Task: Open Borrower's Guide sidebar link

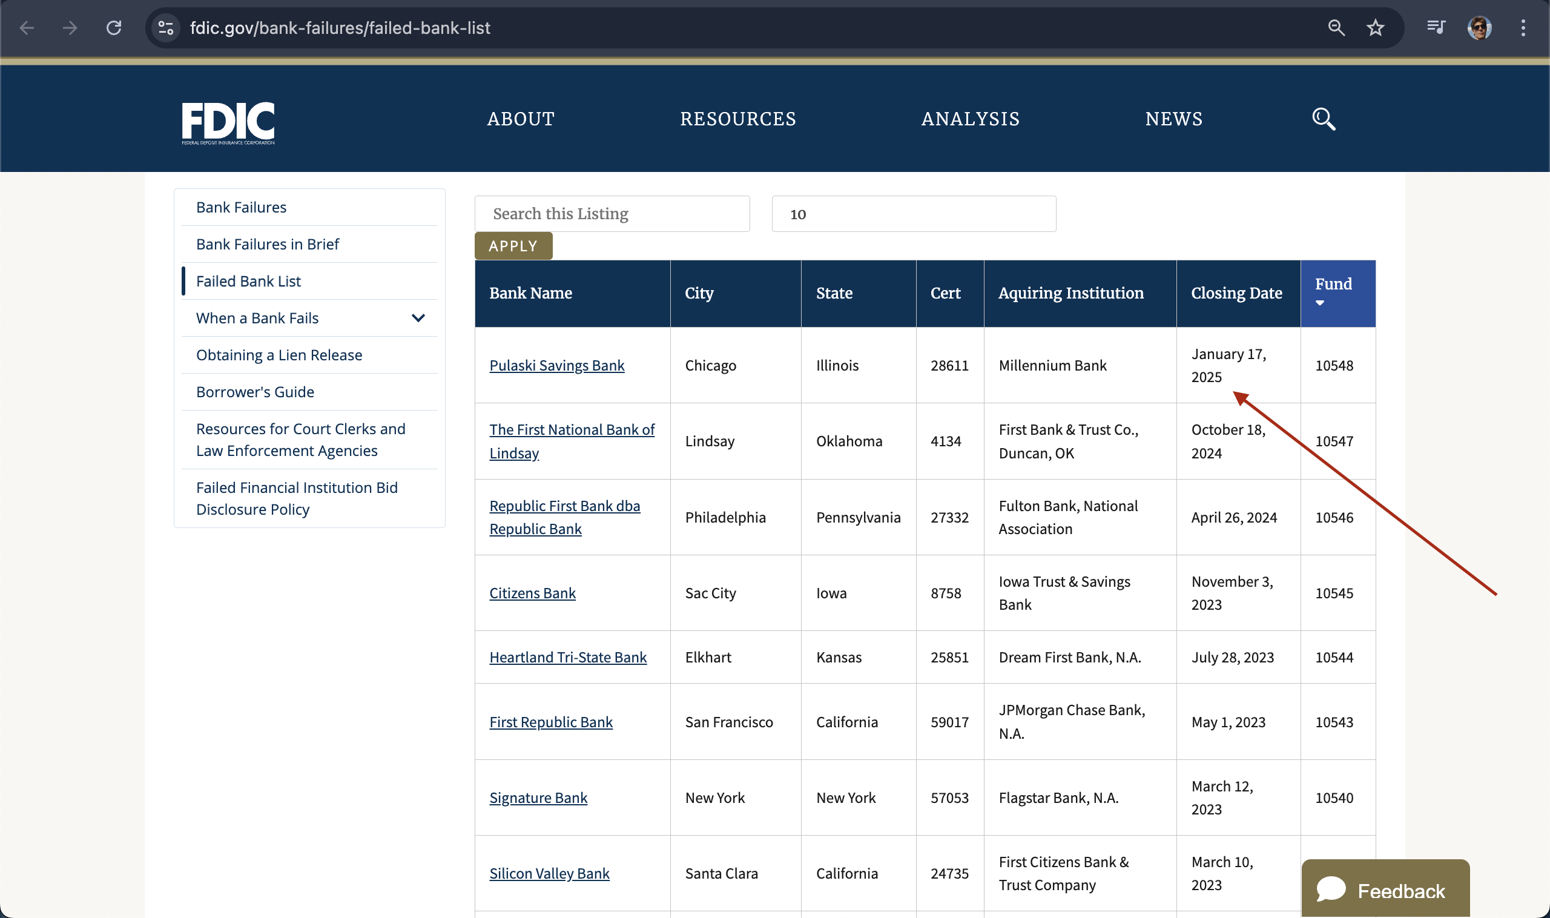Action: tap(255, 392)
